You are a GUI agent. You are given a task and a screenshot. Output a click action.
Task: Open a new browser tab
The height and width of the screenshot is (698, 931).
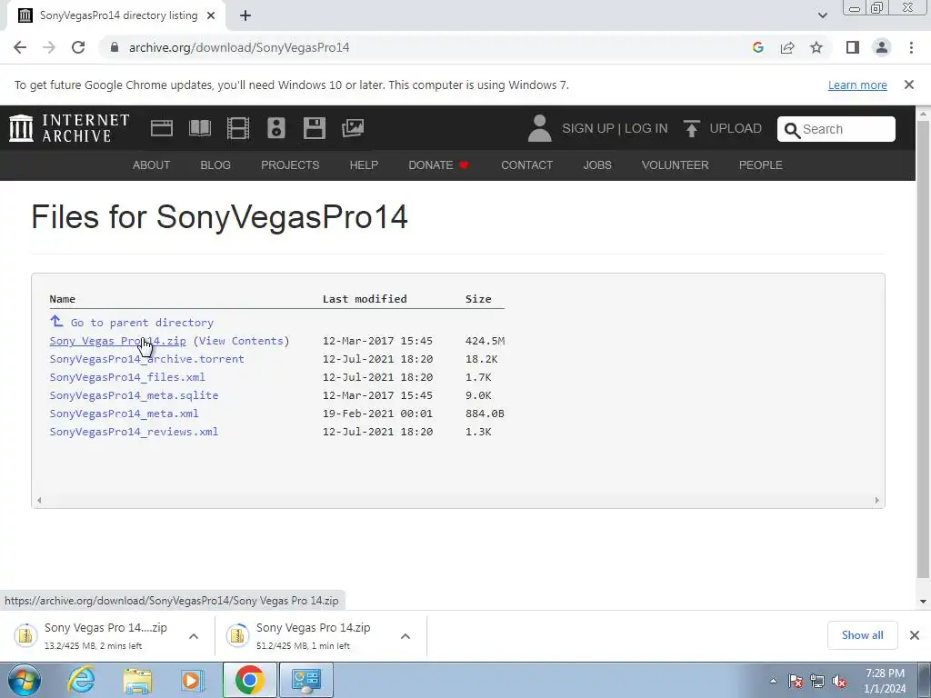tap(245, 15)
